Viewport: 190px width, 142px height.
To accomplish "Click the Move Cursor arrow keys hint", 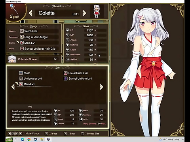I will [23, 134].
